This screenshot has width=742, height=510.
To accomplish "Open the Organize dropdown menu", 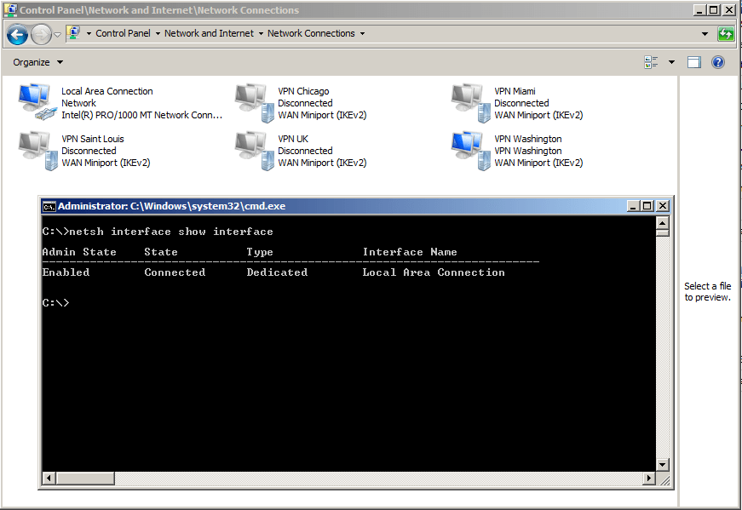I will tap(37, 61).
